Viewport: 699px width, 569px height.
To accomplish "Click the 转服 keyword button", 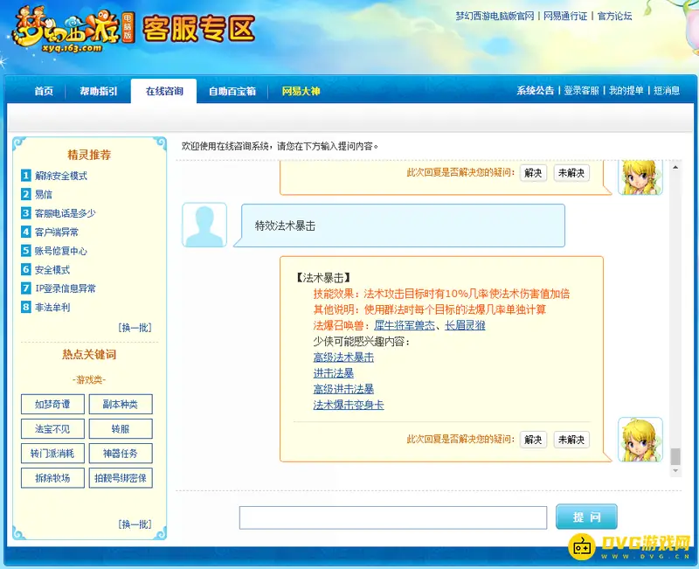I will 121,429.
